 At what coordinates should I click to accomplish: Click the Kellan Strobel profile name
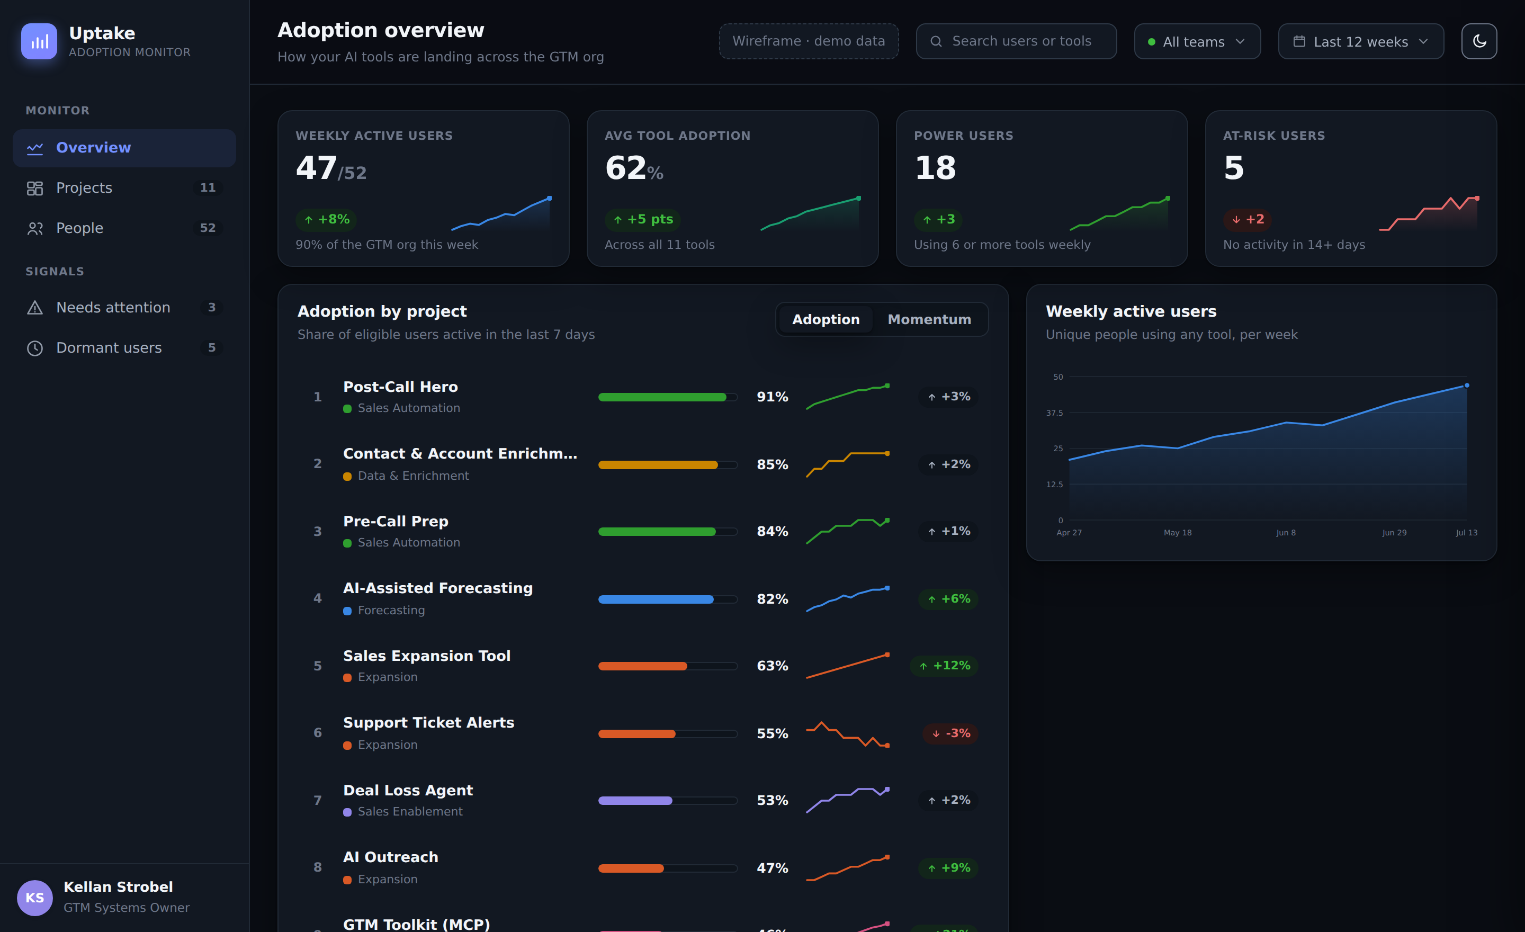click(x=118, y=886)
